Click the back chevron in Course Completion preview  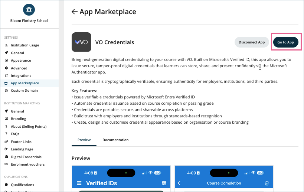(x=179, y=183)
